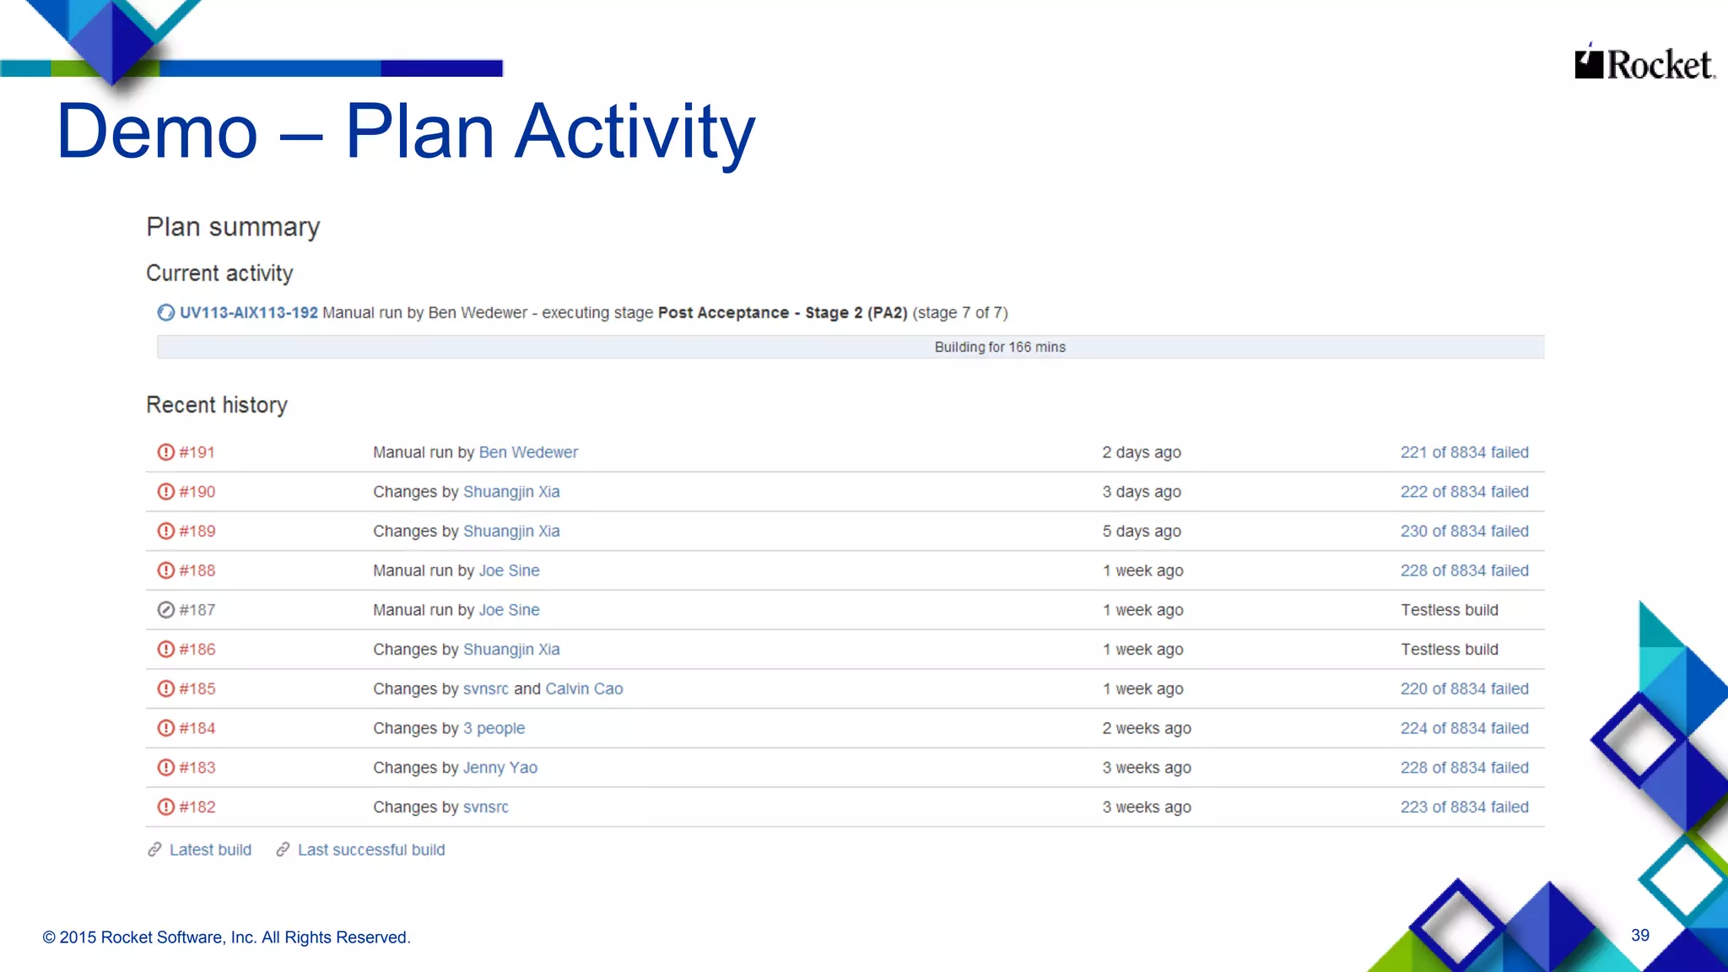Click the '2 days ago' text
Screen dimensions: 1728x972
pos(1142,452)
